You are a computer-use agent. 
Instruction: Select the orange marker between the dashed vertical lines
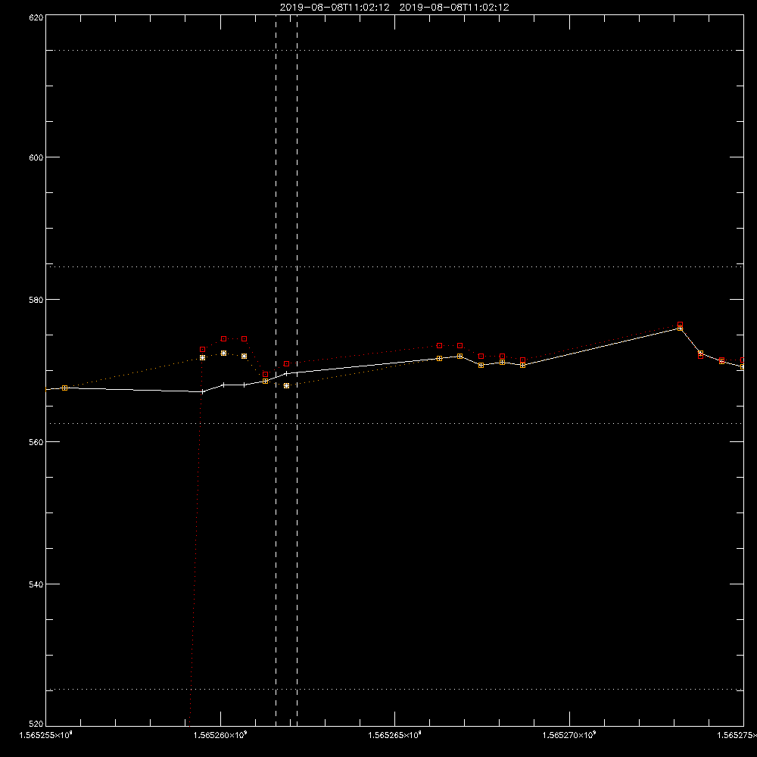[287, 386]
